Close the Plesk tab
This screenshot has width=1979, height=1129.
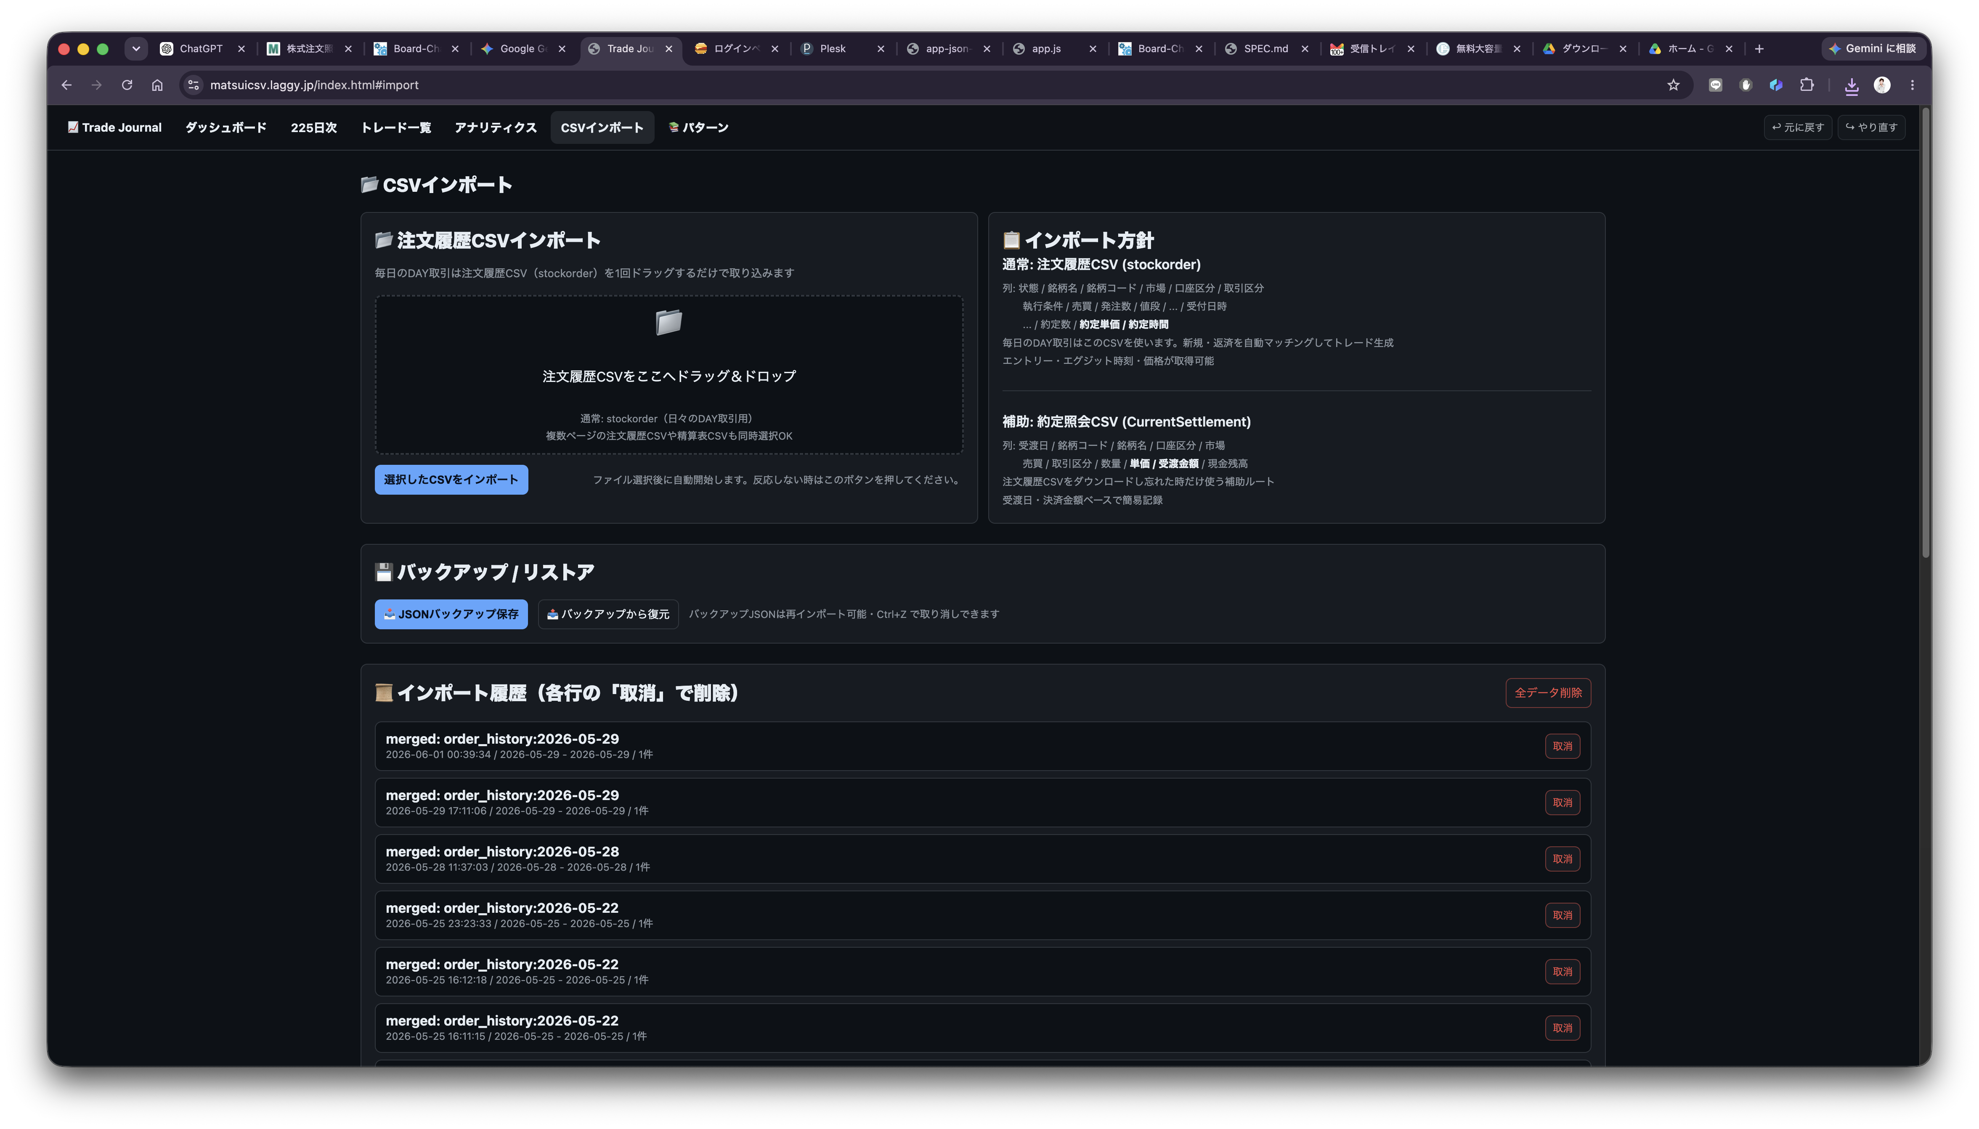(x=880, y=49)
